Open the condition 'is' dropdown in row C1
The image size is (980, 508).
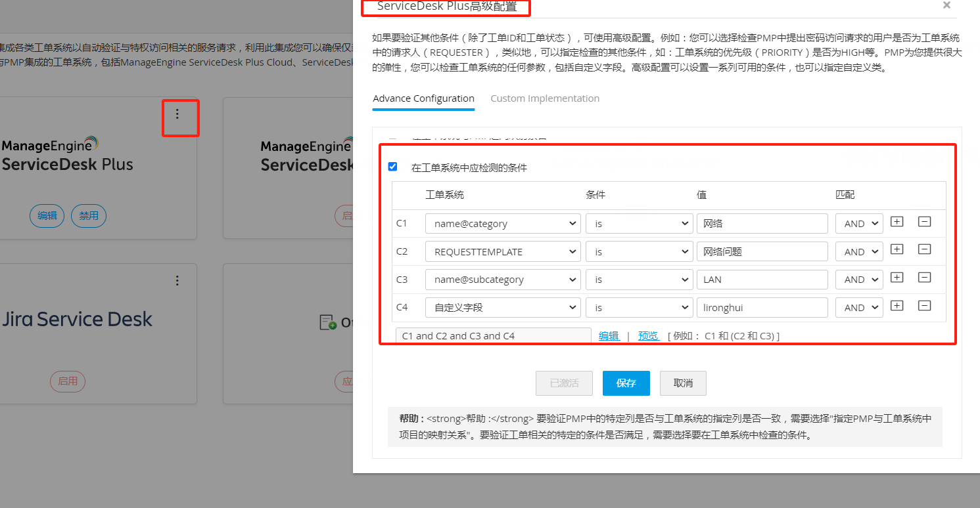[x=639, y=224]
